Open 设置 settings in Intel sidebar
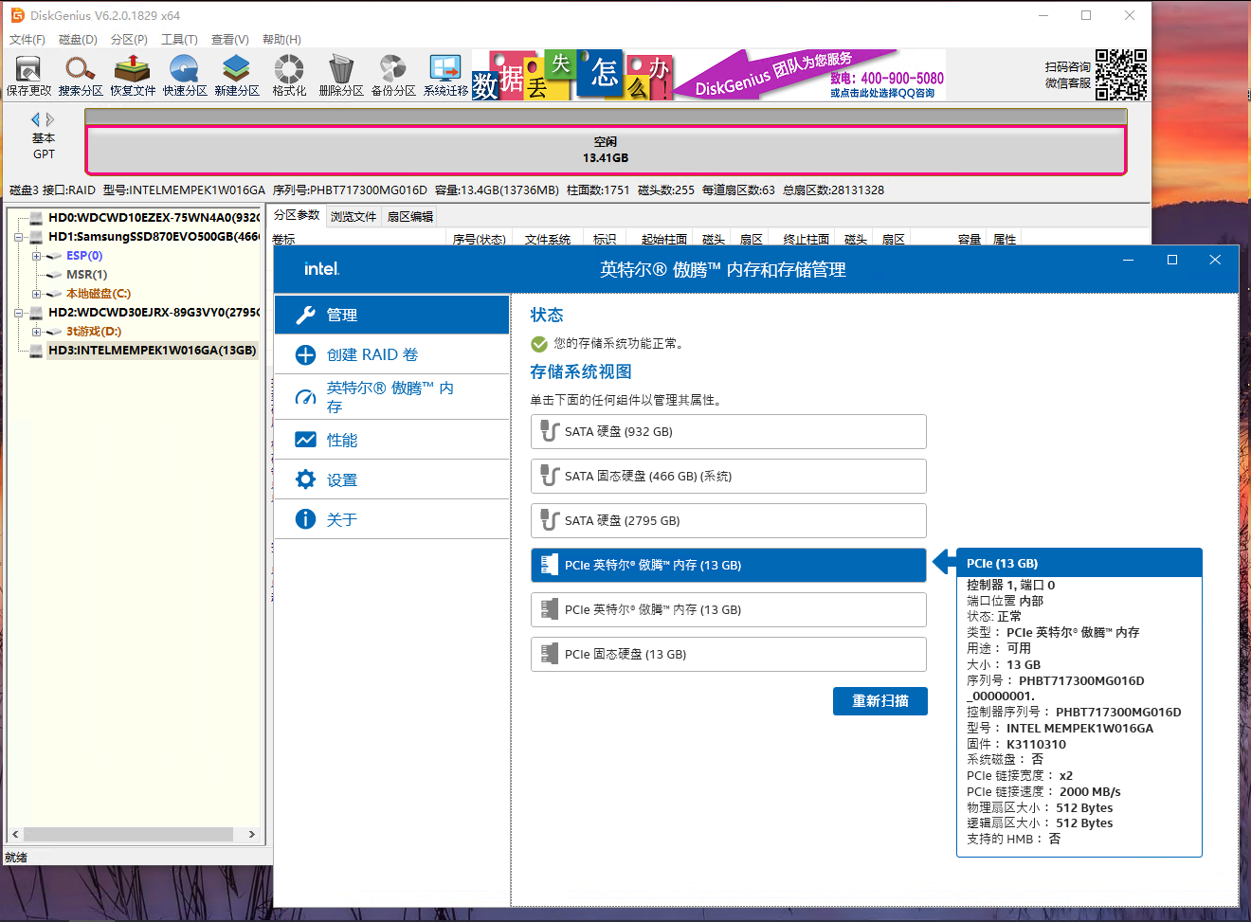 [x=392, y=479]
